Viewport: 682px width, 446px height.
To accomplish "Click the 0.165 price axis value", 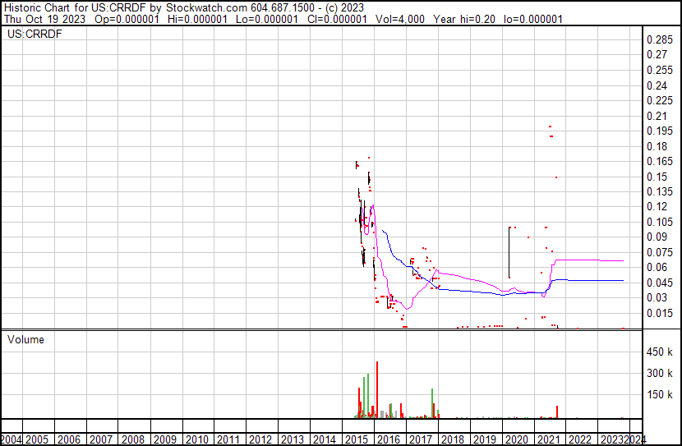I will click(660, 161).
